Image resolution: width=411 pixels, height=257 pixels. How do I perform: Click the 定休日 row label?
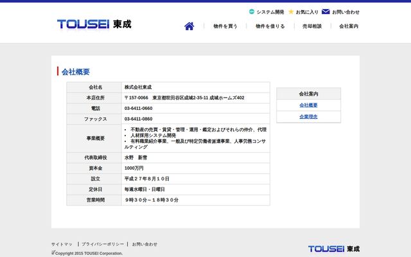pos(96,190)
